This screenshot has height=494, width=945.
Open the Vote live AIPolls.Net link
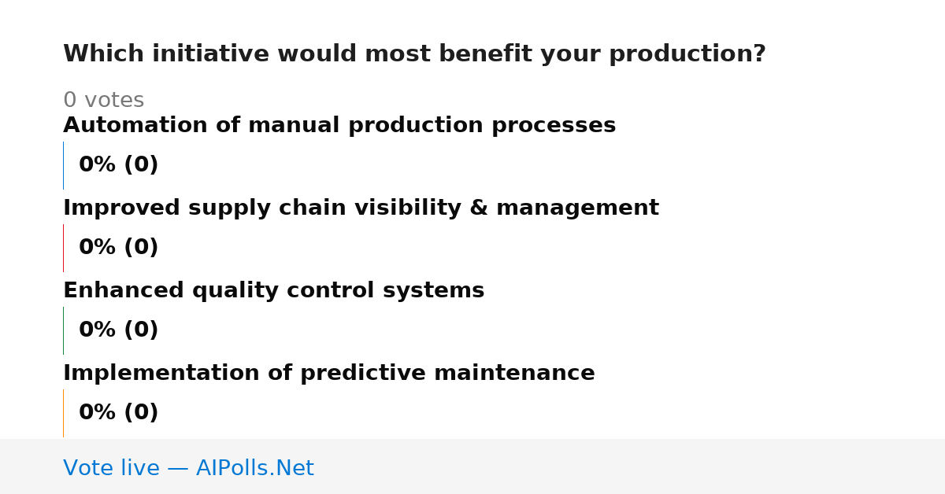[188, 469]
